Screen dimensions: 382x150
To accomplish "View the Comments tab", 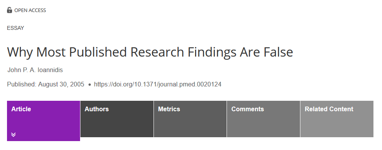I will (x=263, y=119).
